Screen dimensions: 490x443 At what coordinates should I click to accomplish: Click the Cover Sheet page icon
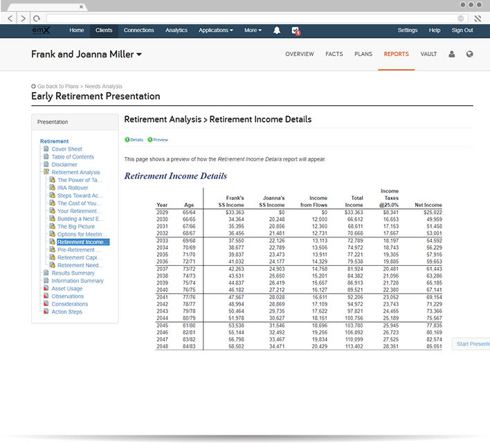click(46, 149)
